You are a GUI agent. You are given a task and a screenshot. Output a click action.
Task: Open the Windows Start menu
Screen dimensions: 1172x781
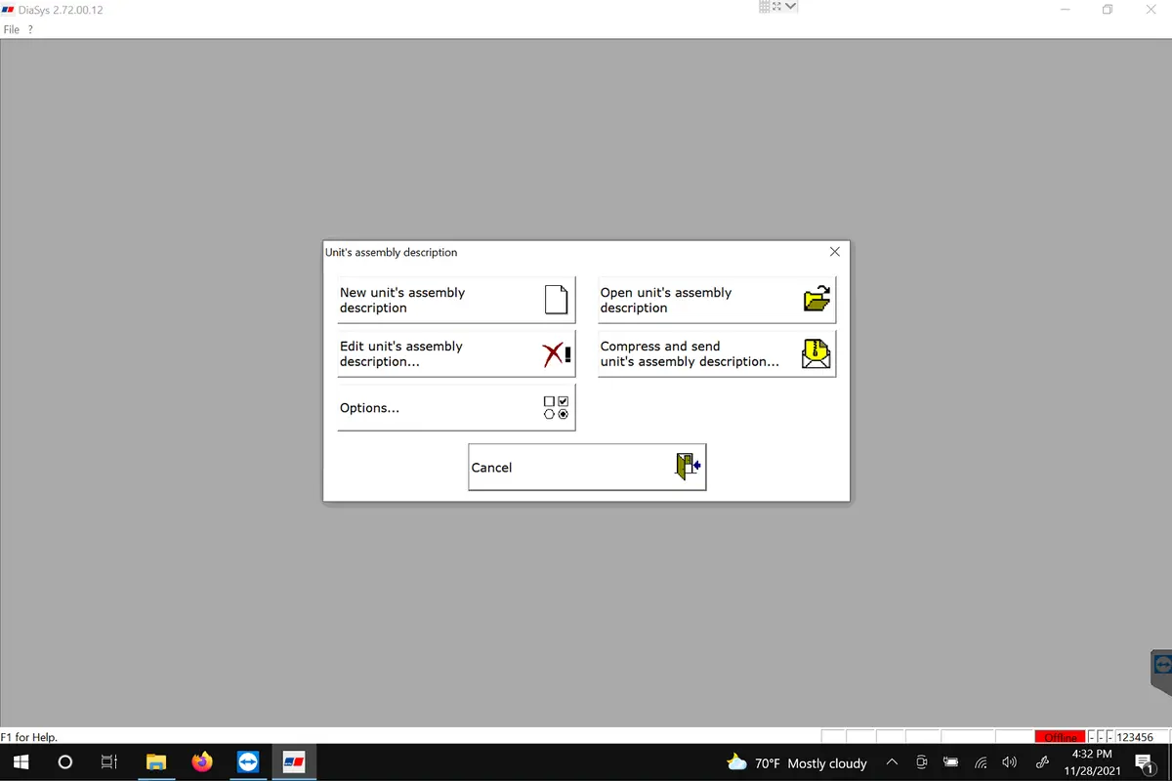19,762
